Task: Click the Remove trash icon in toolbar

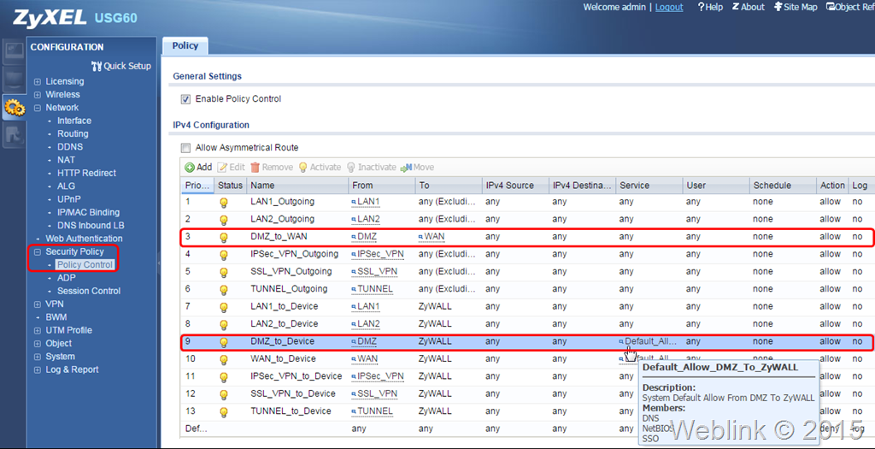Action: click(255, 167)
